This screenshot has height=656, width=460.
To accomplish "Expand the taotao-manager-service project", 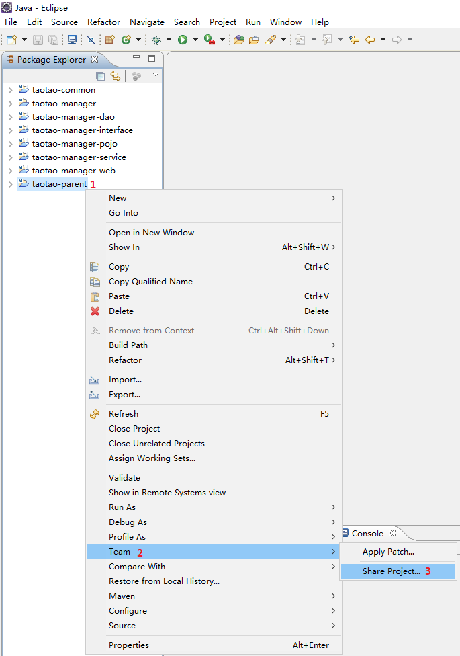I will point(11,157).
